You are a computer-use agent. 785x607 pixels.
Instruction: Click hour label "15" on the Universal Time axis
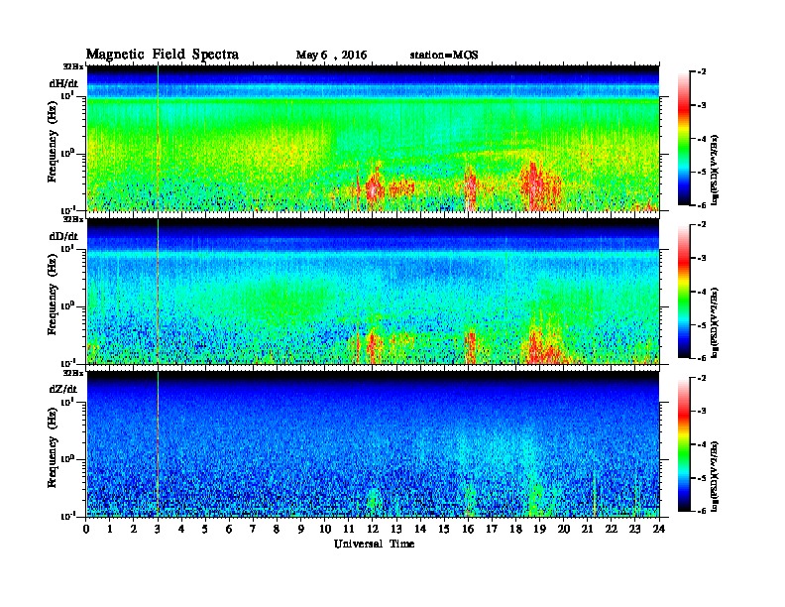(444, 529)
